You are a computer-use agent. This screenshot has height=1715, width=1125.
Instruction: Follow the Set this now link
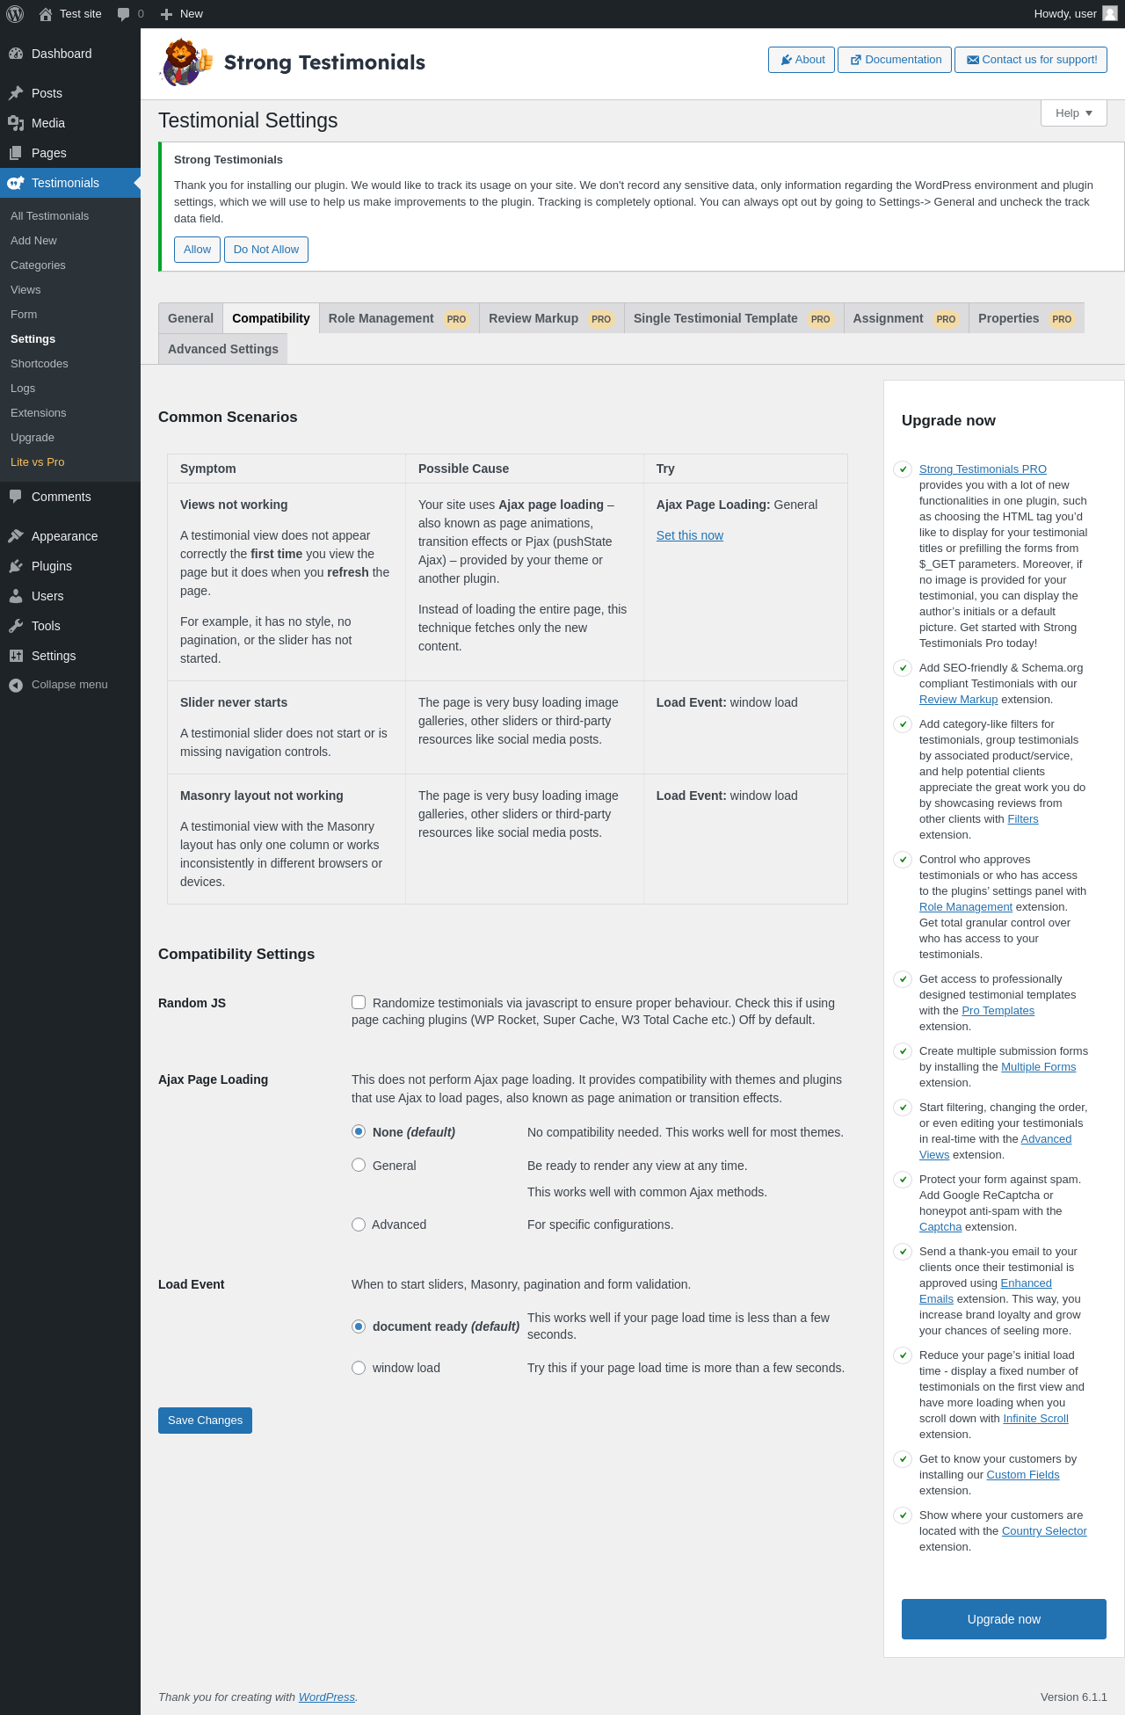point(690,535)
